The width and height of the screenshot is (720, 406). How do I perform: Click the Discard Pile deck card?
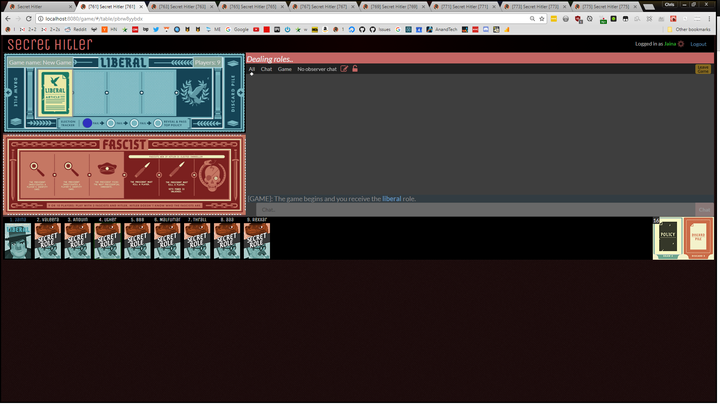(698, 238)
